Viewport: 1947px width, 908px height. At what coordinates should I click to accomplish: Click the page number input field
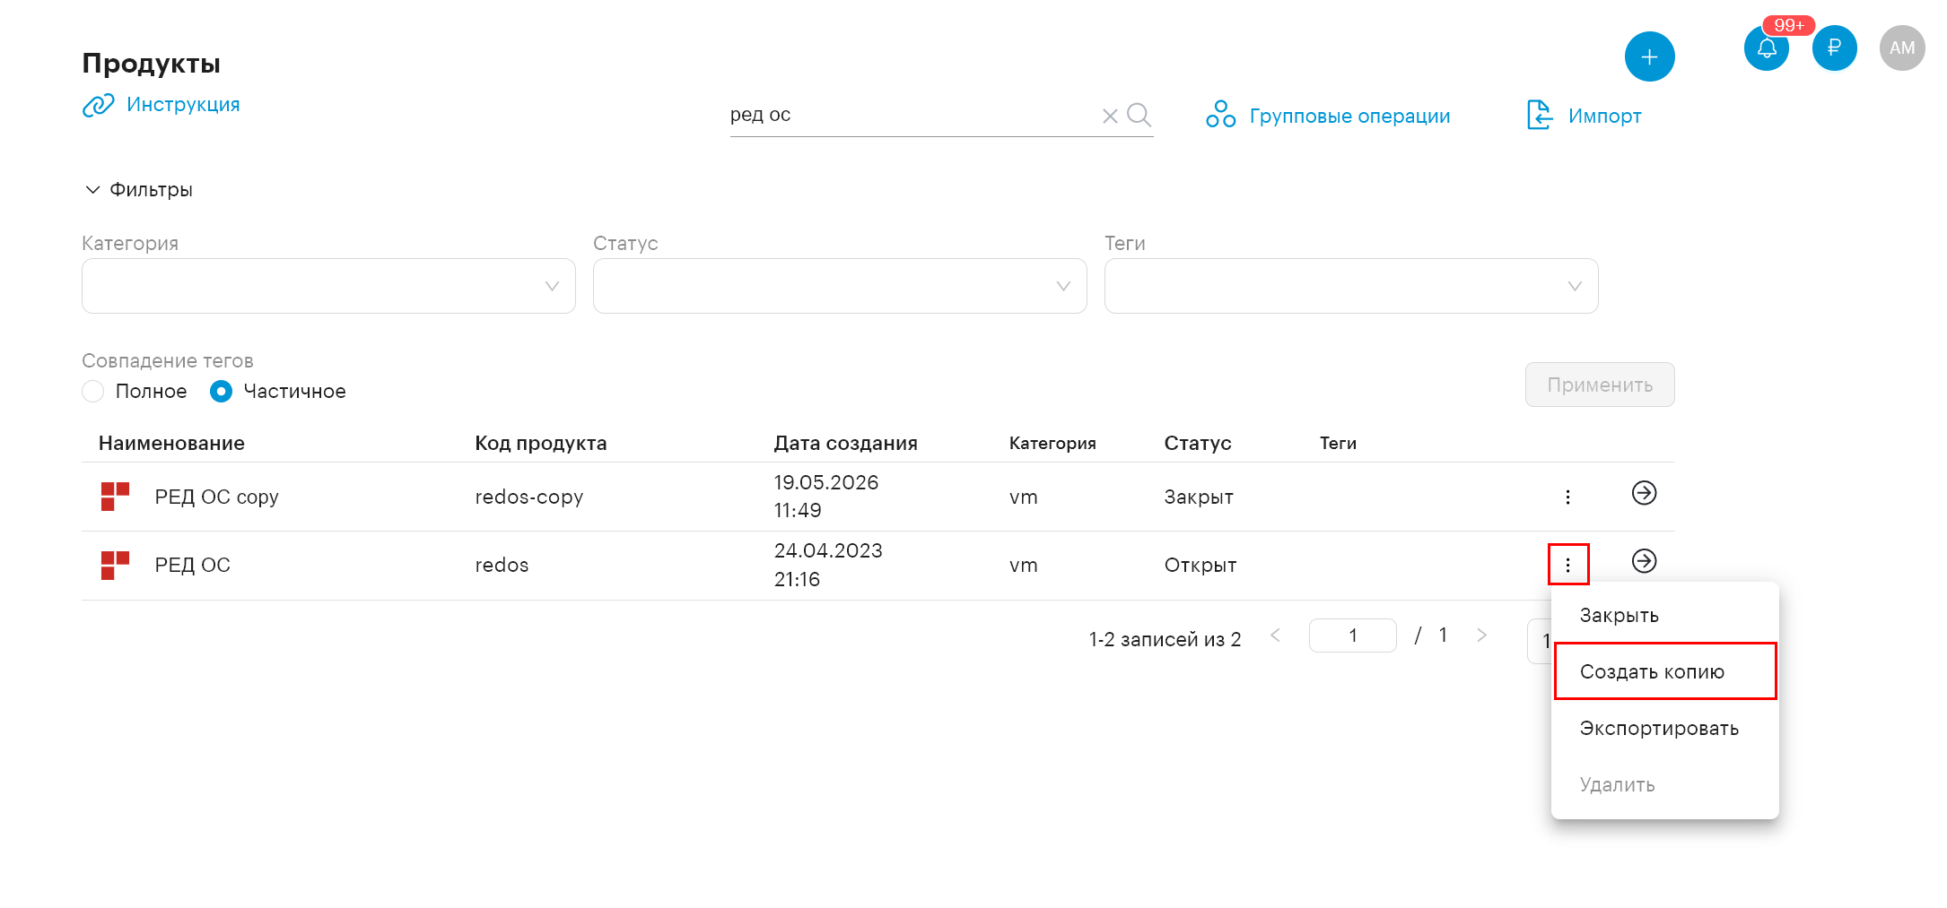click(1352, 636)
